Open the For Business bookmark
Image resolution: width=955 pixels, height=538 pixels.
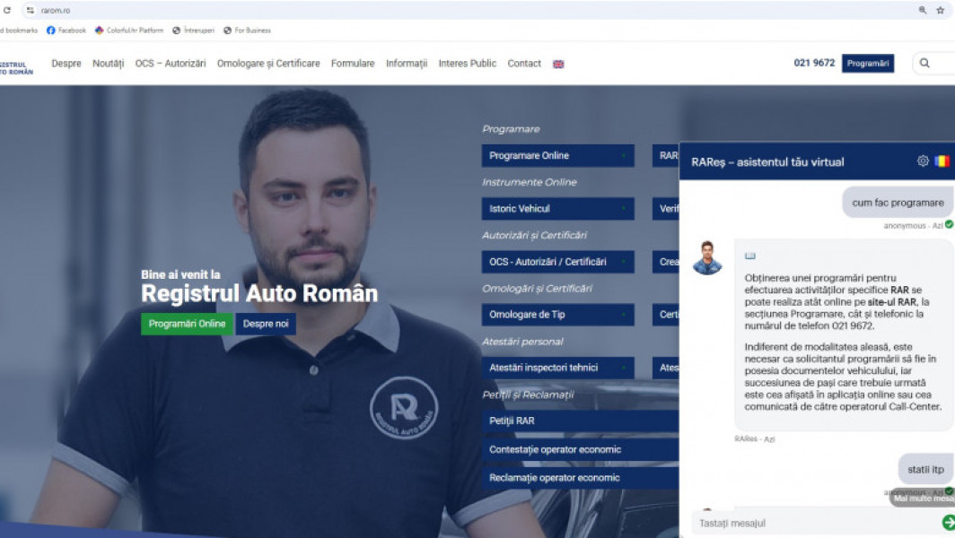pyautogui.click(x=247, y=30)
